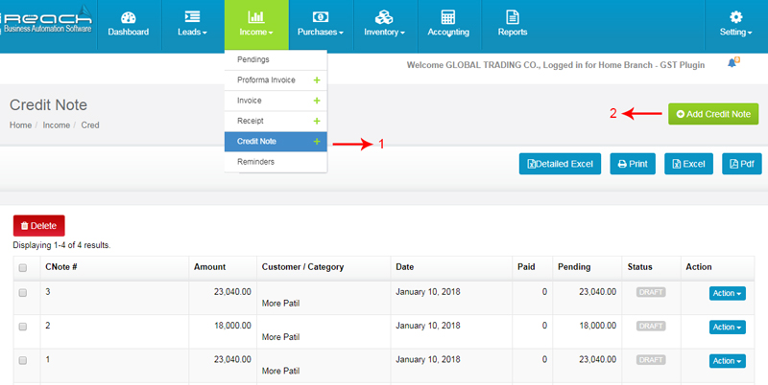Check the box for CNote 3
768x385 pixels.
click(x=22, y=293)
